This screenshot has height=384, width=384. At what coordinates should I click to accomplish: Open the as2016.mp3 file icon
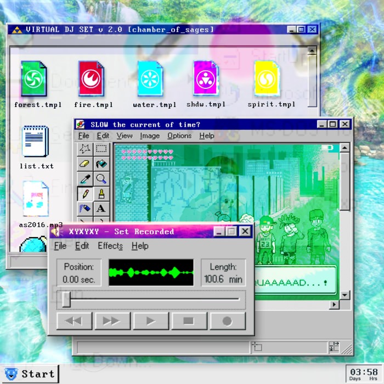(36, 199)
